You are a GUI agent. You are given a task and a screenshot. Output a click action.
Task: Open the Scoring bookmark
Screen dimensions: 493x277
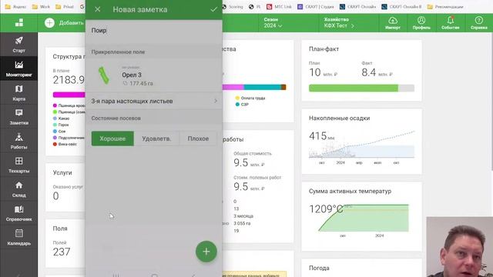pyautogui.click(x=232, y=7)
